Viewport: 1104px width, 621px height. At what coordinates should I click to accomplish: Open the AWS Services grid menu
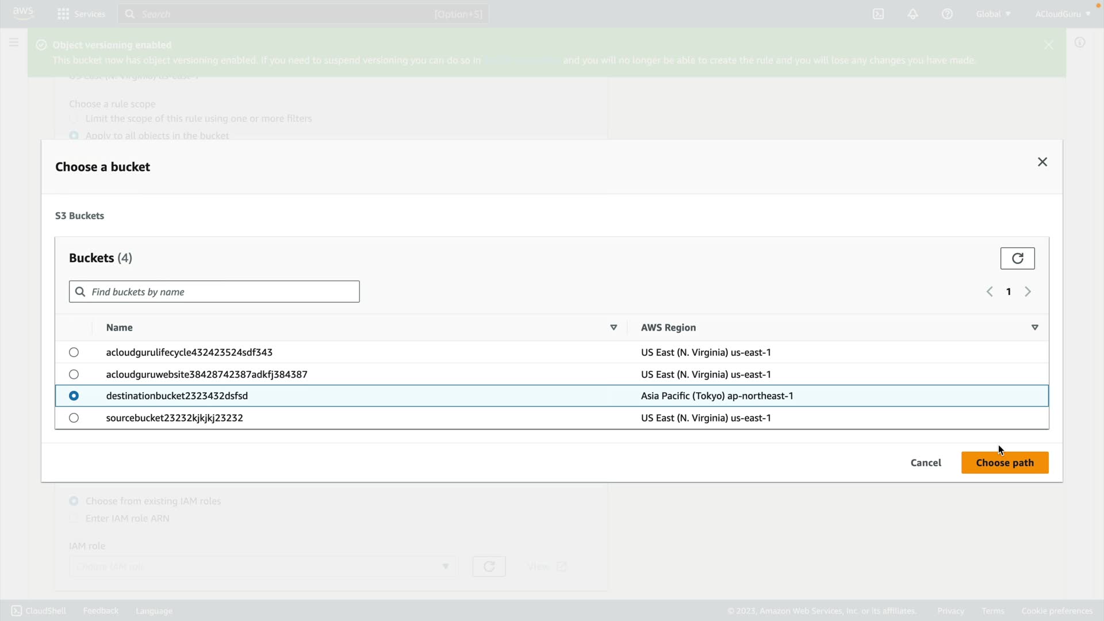(63, 14)
